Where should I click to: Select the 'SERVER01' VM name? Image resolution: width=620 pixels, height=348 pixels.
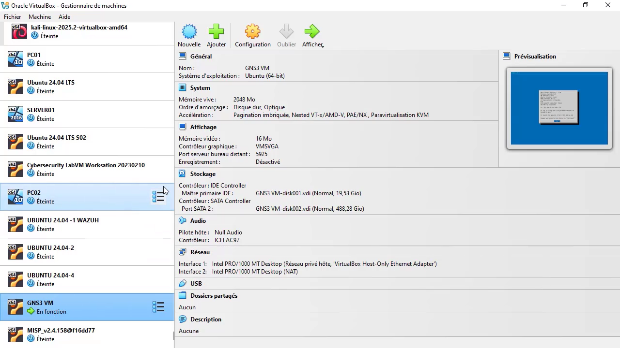click(41, 110)
